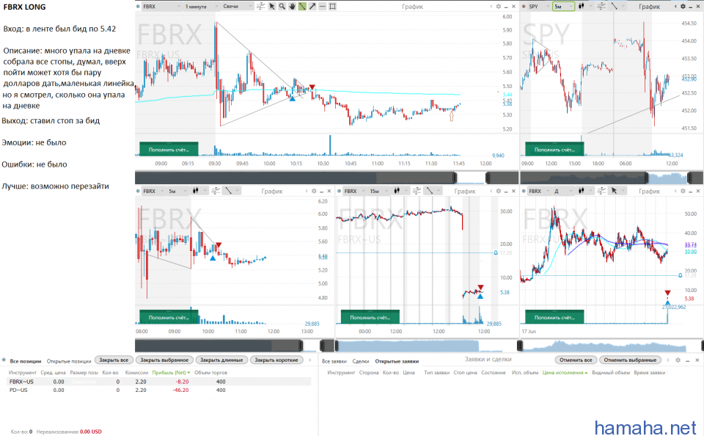704x436 pixels.
Task: Collapse arrow left of the gear in 1-minute chart
Action: click(x=491, y=7)
